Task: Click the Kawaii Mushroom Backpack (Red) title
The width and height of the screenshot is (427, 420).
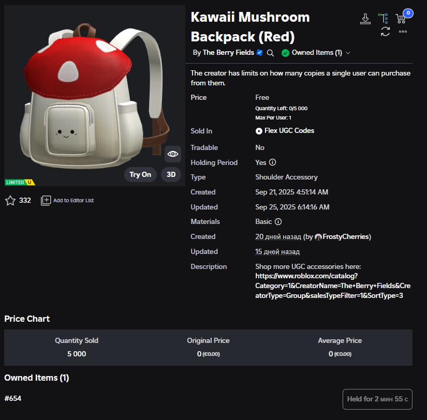Action: pos(251,27)
